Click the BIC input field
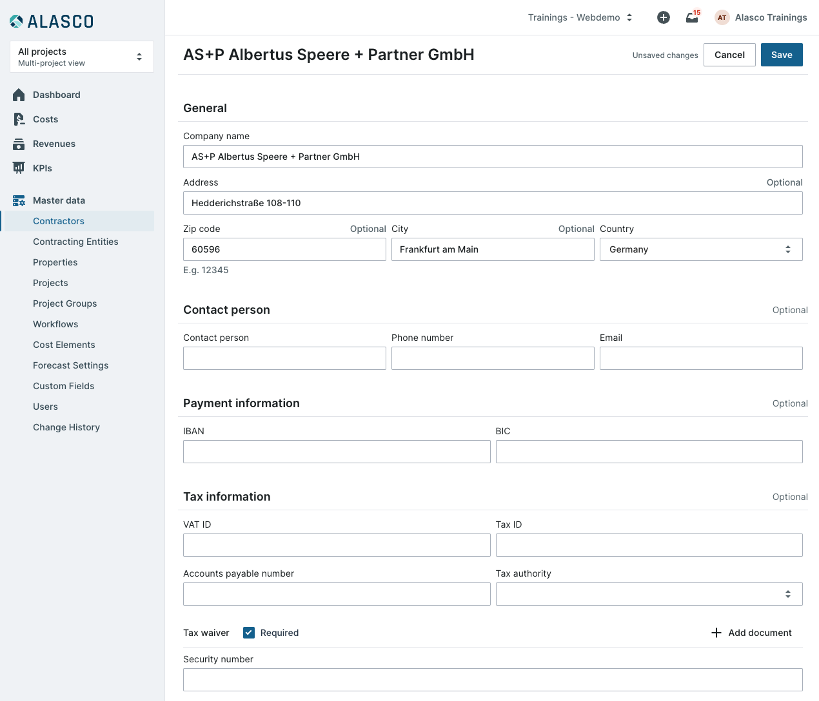The image size is (819, 701). 649,452
